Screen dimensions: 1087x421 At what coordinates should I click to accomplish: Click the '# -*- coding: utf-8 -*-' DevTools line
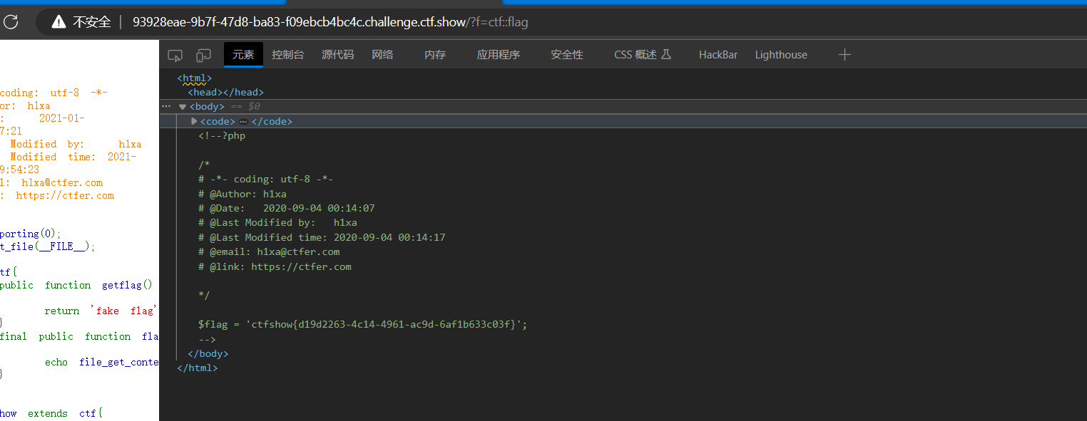point(266,180)
